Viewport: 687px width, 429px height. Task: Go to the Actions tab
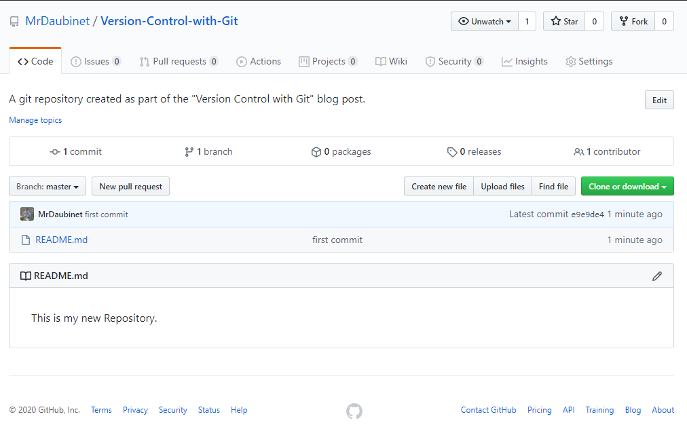click(259, 61)
